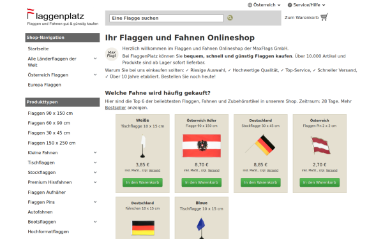383x239 pixels.
Task: Click the help icon beside Service/Hilfe
Action: pyautogui.click(x=290, y=5)
